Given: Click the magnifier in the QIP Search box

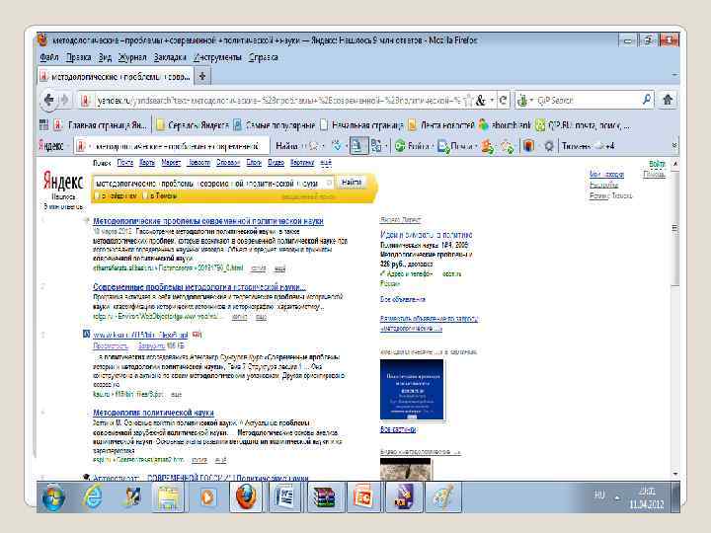Looking at the screenshot, I should tap(647, 100).
